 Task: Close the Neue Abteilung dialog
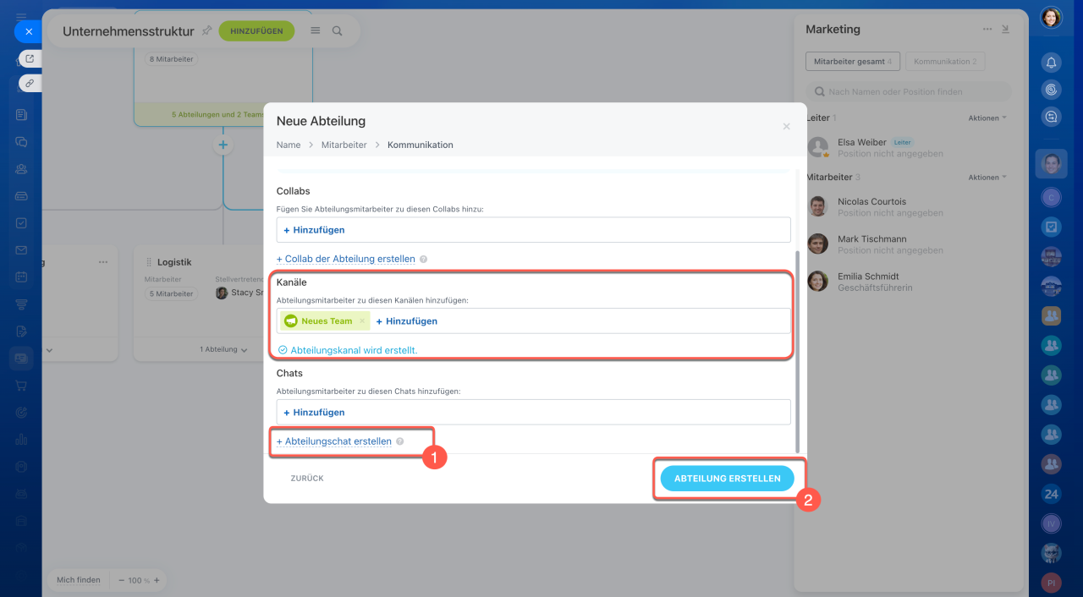786,126
